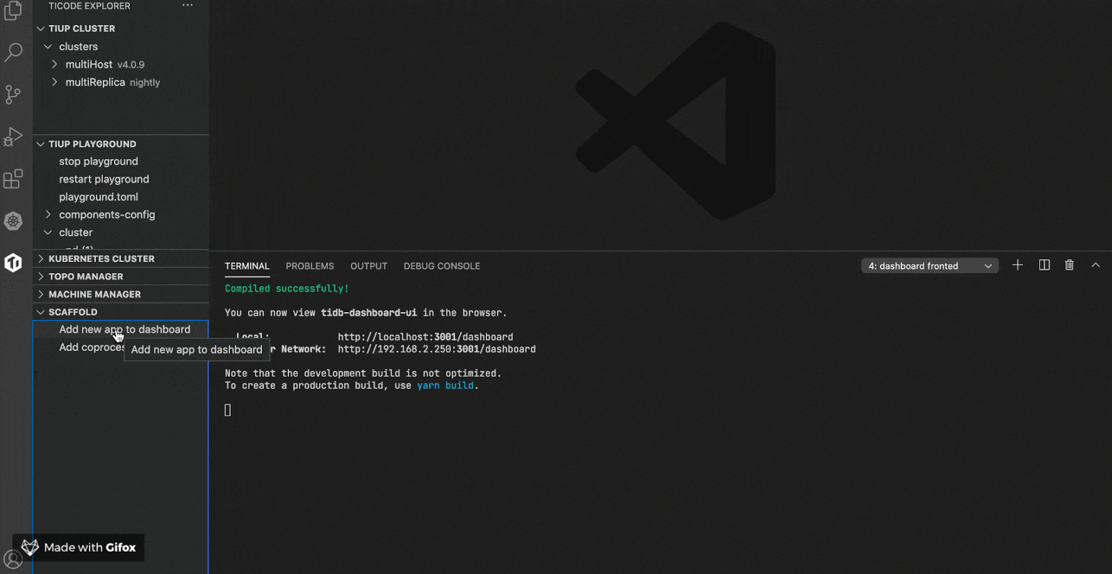Expand the KUBERNETES CLUSTER section
This screenshot has height=574, width=1112.
point(40,259)
